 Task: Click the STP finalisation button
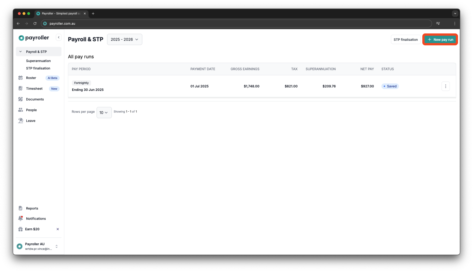(x=405, y=39)
